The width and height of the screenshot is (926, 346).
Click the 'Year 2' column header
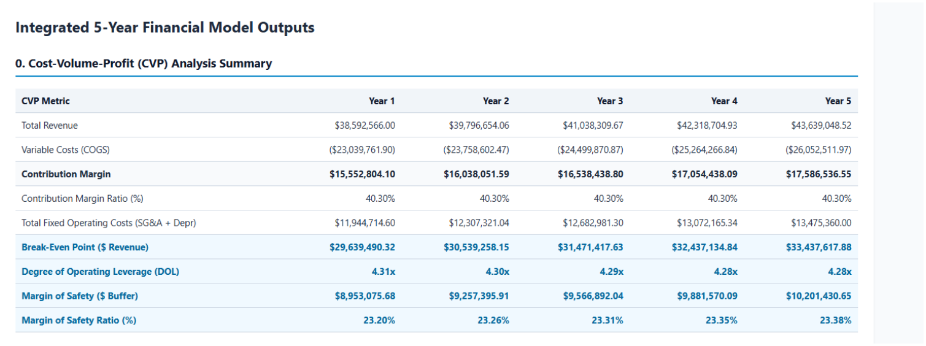496,101
